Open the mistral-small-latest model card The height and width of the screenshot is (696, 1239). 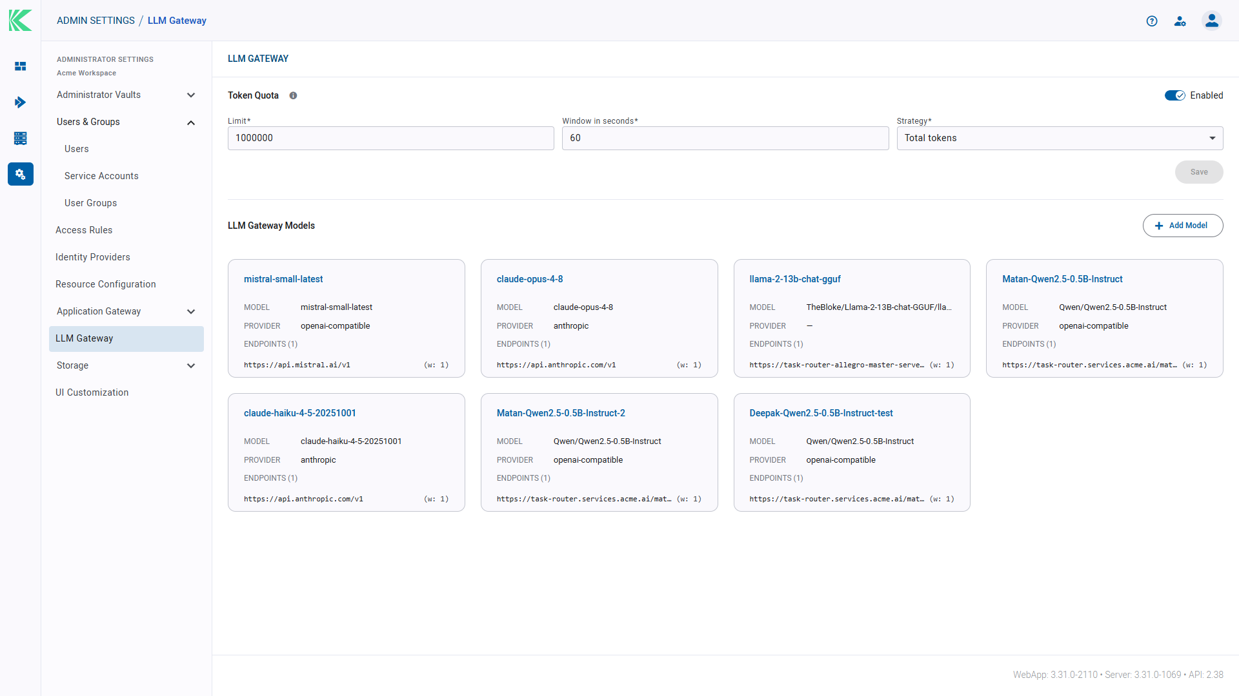(x=347, y=318)
